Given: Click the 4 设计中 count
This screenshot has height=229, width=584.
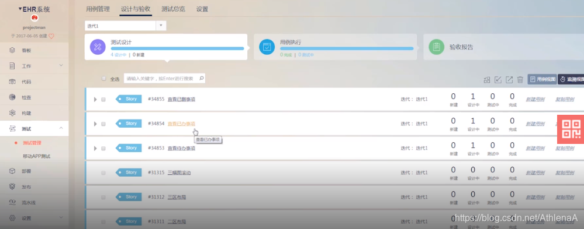Looking at the screenshot, I should (118, 55).
